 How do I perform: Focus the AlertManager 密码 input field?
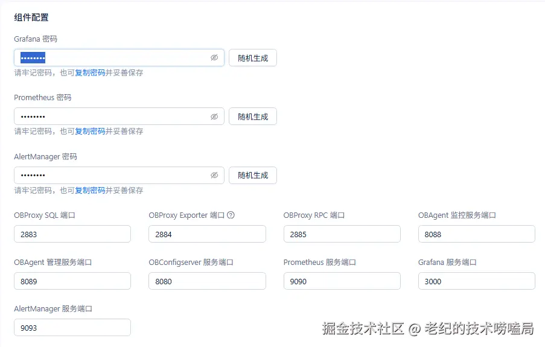(x=119, y=175)
